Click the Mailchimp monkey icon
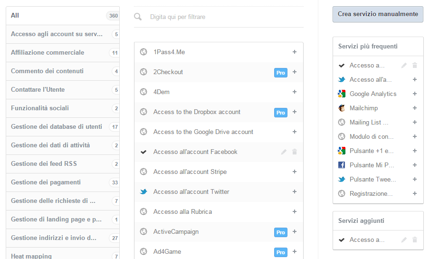The image size is (430, 259). pos(341,108)
